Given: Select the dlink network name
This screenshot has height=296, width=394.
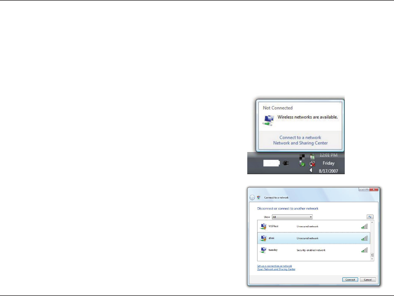Looking at the screenshot, I should [x=271, y=238].
